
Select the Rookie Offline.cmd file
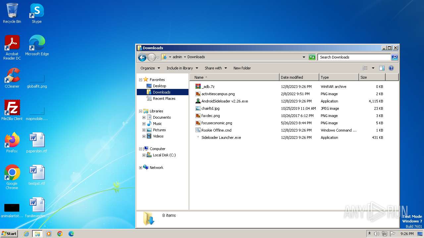216,130
